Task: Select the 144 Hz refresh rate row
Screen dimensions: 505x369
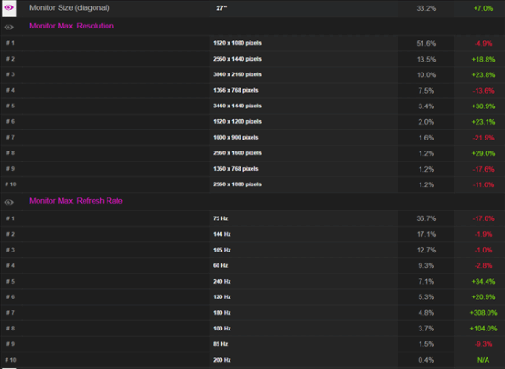Action: tap(252, 234)
